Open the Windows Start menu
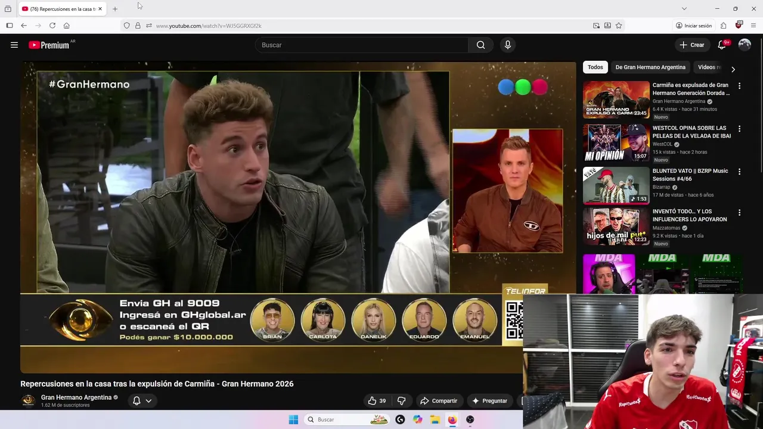The image size is (763, 429). click(x=293, y=419)
